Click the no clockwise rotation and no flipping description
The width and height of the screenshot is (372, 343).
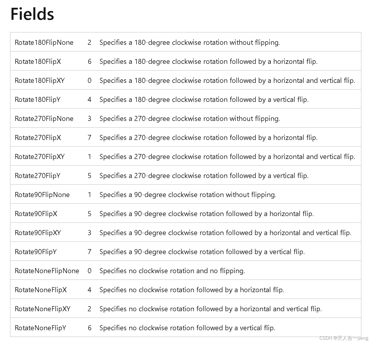coord(172,271)
